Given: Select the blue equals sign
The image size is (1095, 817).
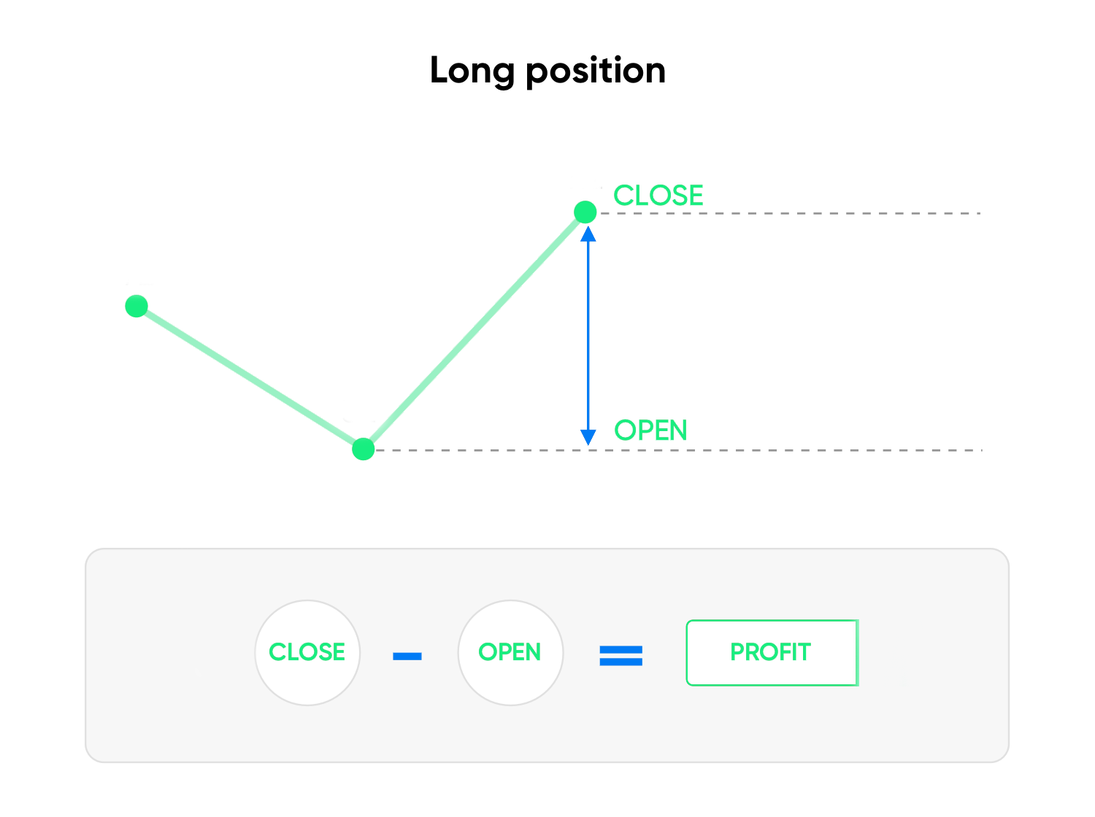Looking at the screenshot, I should click(621, 656).
